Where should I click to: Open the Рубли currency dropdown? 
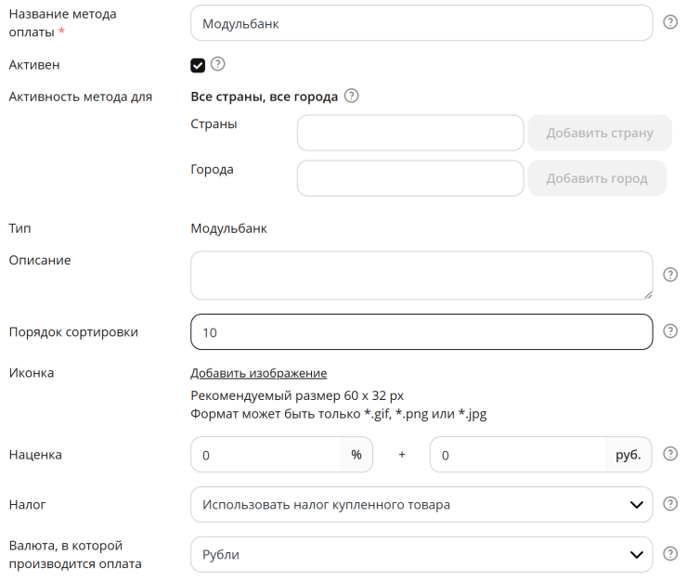click(421, 554)
